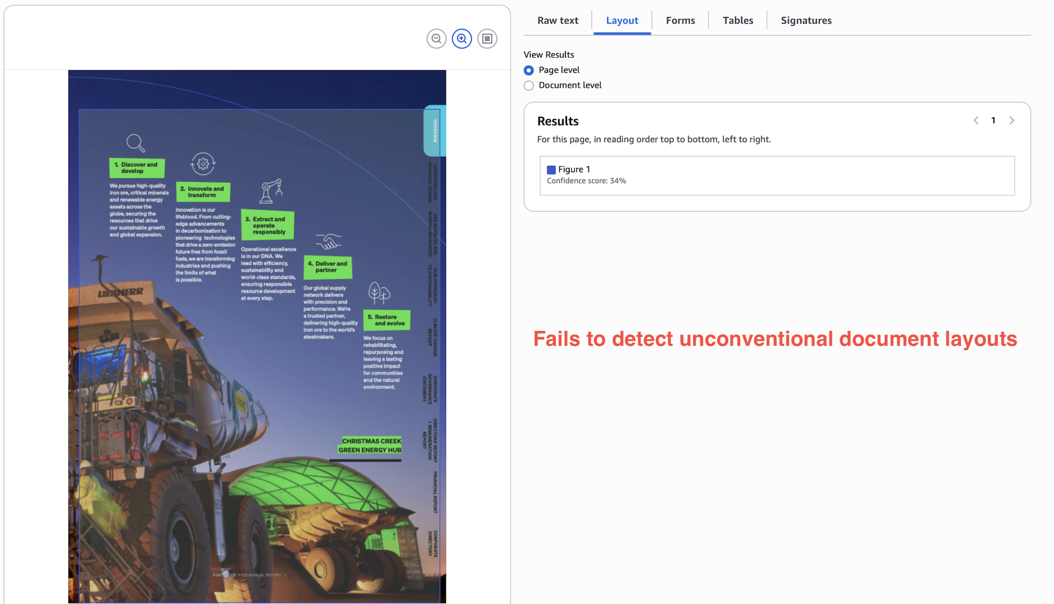Screen dimensions: 1054x604
Task: Go to previous results page chevron
Action: pos(976,120)
